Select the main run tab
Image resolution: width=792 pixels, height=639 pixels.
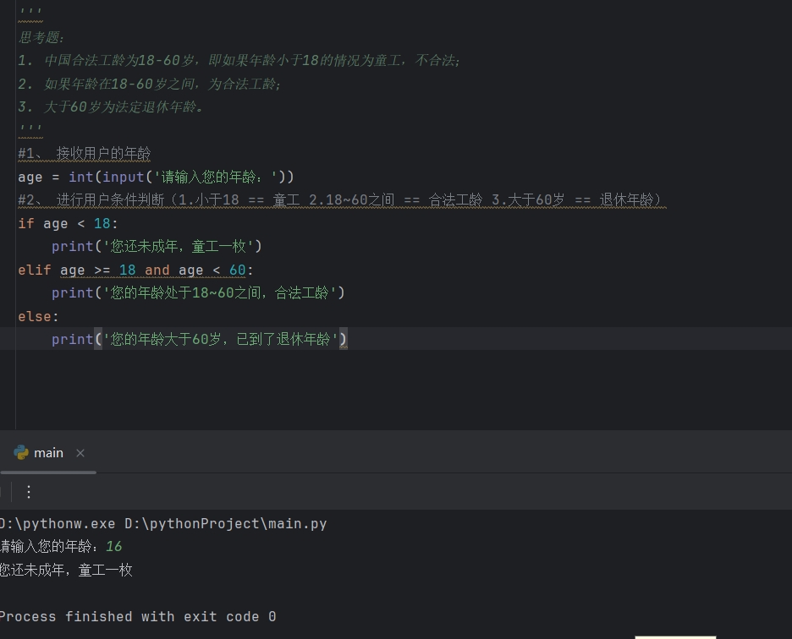[x=48, y=453]
